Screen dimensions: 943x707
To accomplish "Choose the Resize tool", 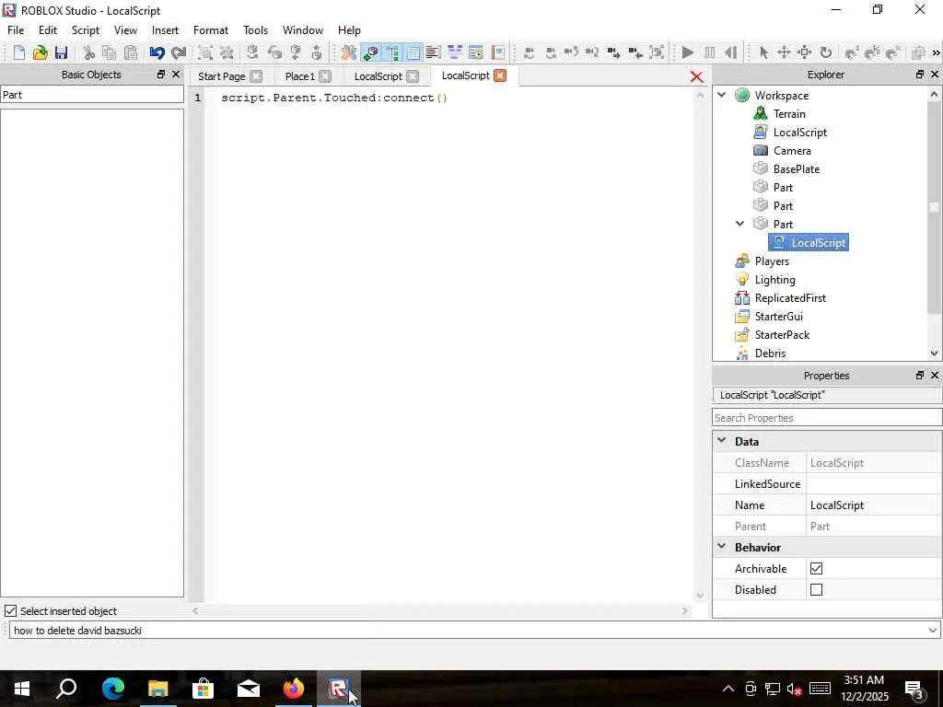I will pyautogui.click(x=805, y=52).
